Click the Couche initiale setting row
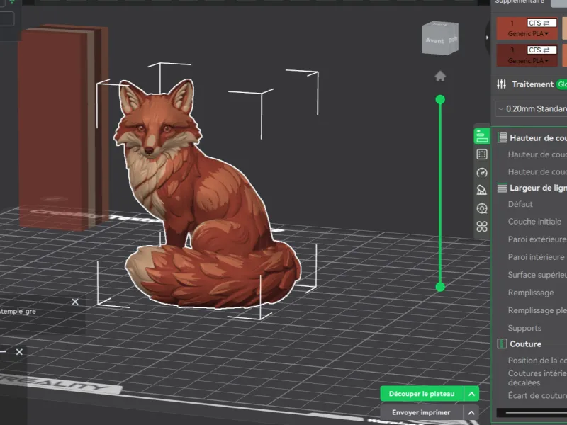The image size is (567, 425). [534, 222]
